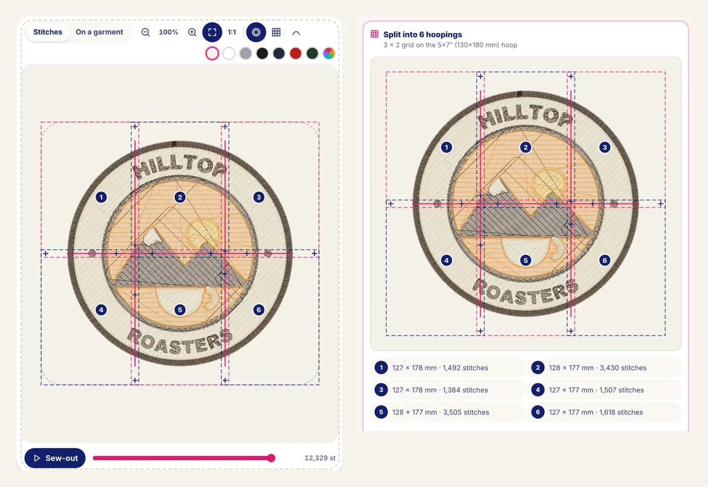
Task: Select hooping row 128 × 177 mm · 3,505 stitches
Action: (x=448, y=412)
